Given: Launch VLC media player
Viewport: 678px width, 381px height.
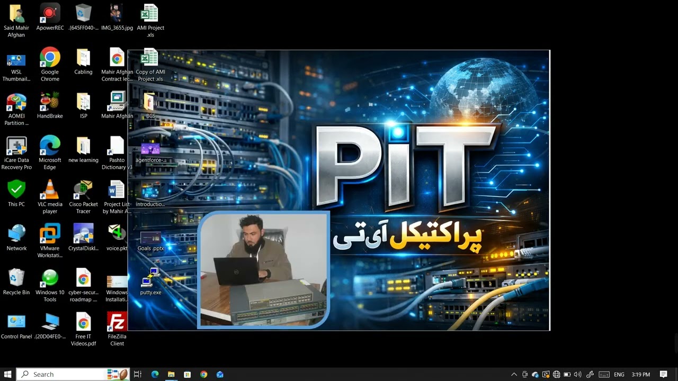Looking at the screenshot, I should pos(50,197).
